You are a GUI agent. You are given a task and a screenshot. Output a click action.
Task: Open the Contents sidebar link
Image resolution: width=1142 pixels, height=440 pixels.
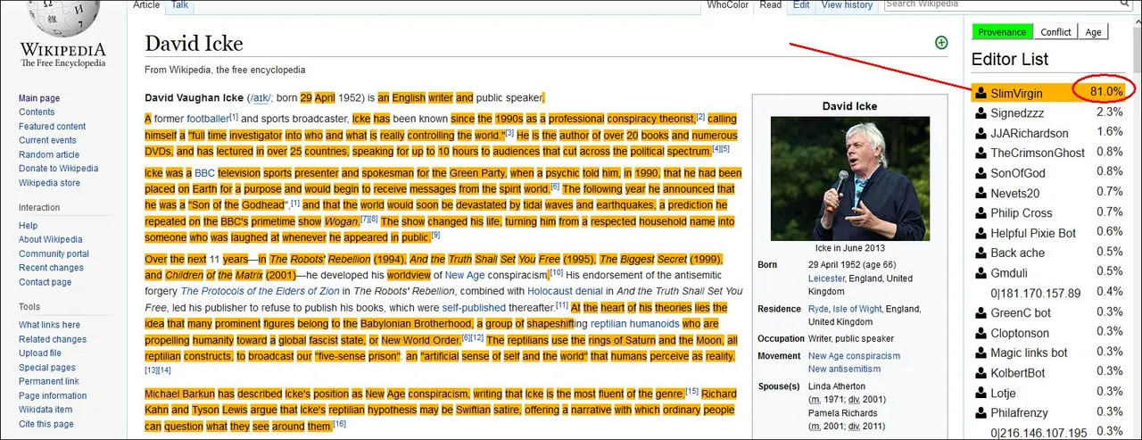[37, 112]
